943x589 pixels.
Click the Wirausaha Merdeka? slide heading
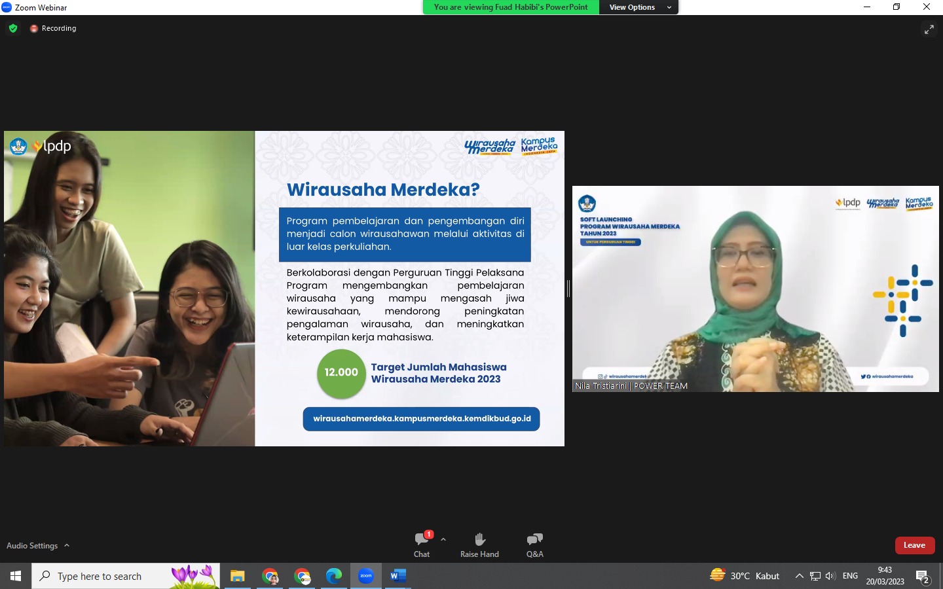pyautogui.click(x=383, y=190)
